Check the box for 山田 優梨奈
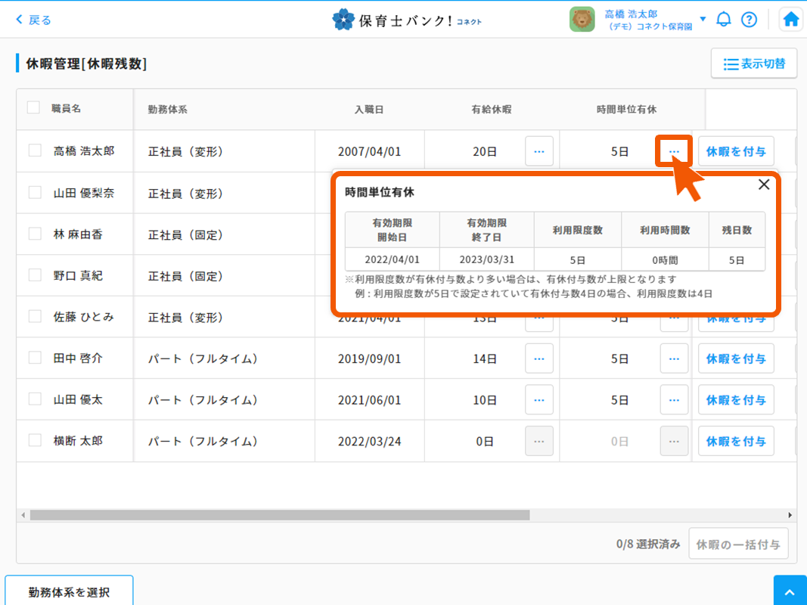Viewport: 807px width, 605px height. tap(35, 193)
